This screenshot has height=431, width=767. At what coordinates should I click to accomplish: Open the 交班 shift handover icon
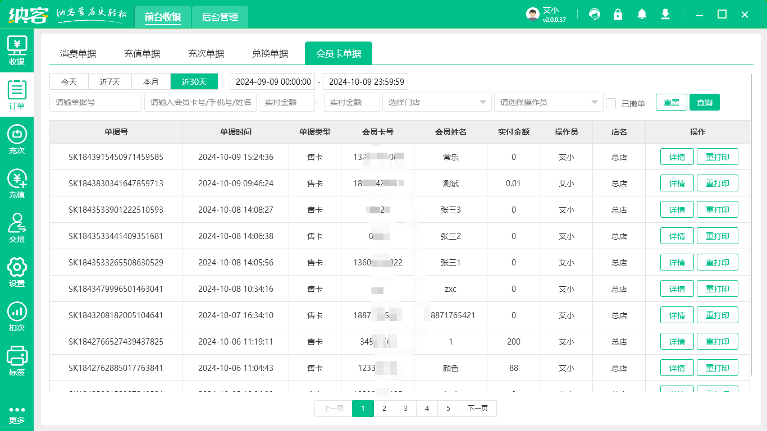tap(17, 228)
